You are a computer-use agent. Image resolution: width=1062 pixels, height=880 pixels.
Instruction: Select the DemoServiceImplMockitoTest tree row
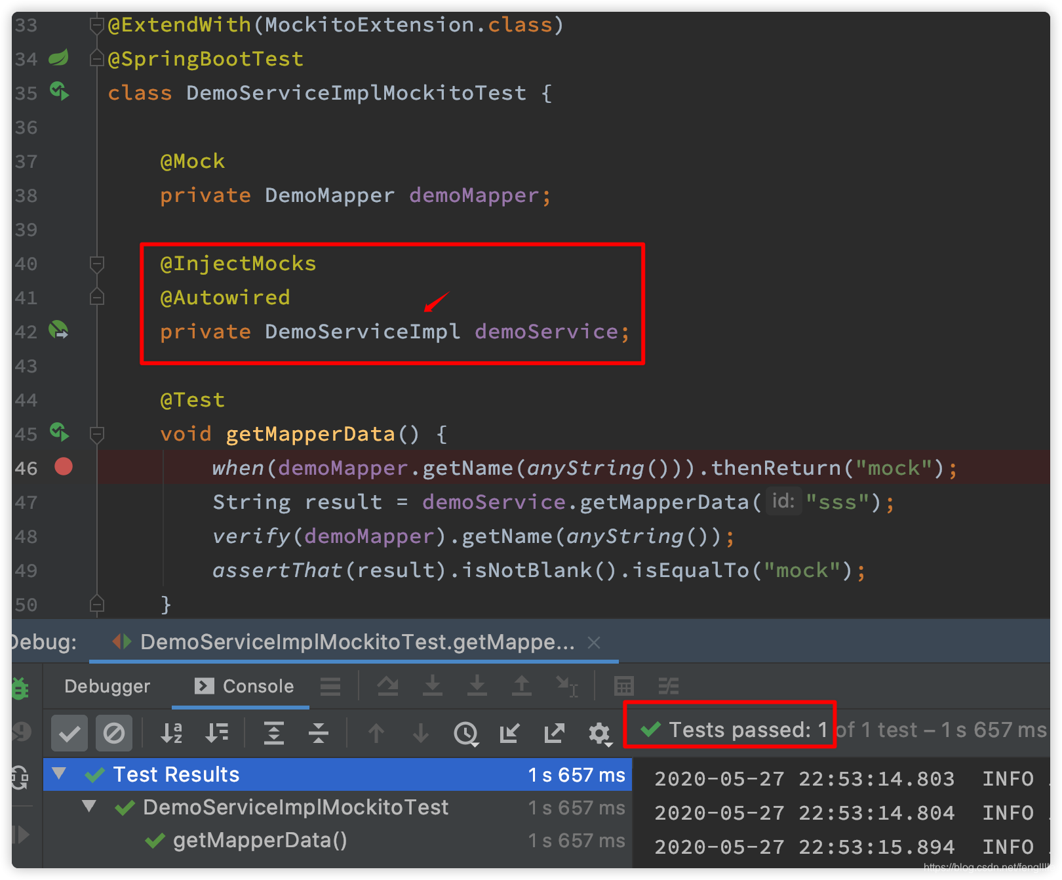tap(338, 807)
